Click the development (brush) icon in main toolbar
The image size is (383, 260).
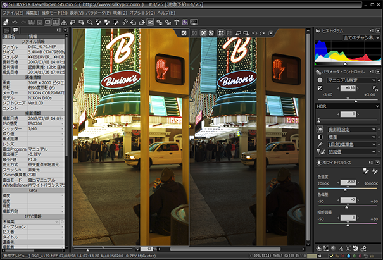pyautogui.click(x=6, y=22)
